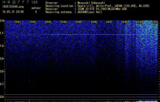Select the file name 1005132040.png
Screen dimensions: 160x102
[x=13, y=7]
